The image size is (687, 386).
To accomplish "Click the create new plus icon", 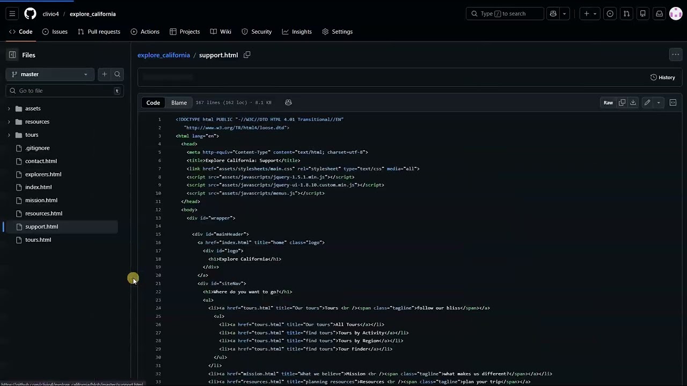I will (x=587, y=13).
